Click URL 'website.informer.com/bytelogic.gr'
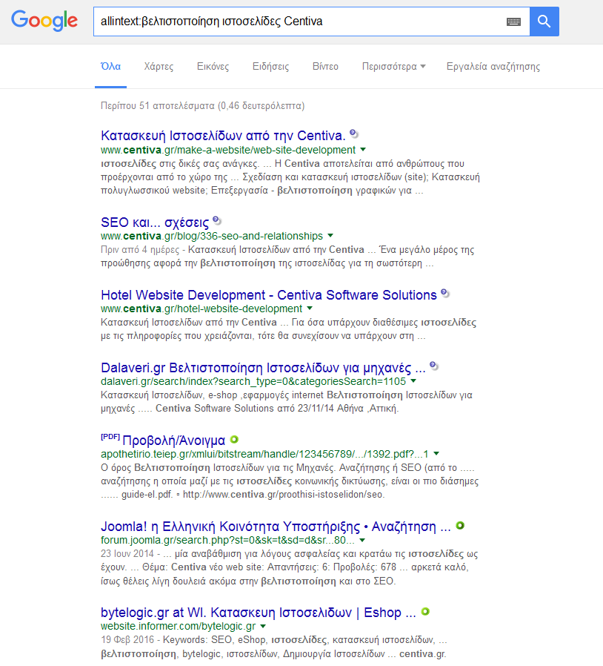 pos(179,627)
